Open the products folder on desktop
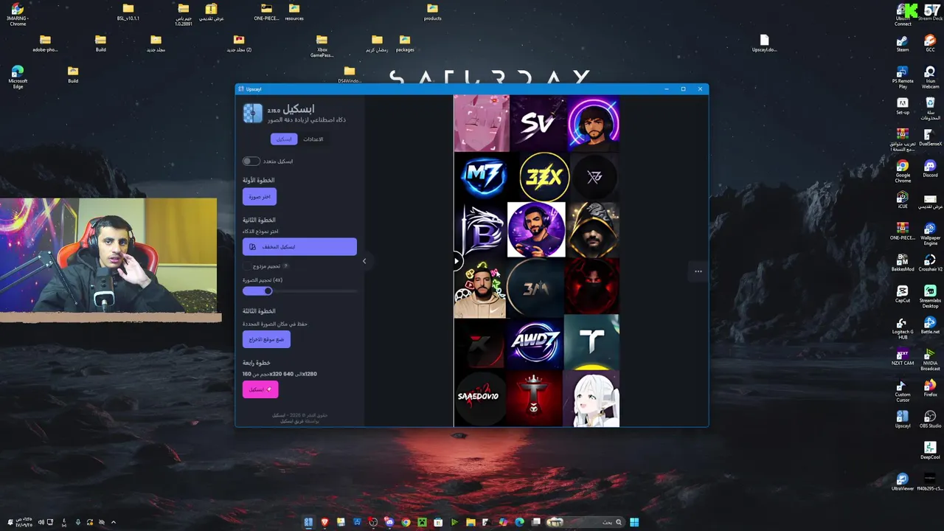Screen dimensions: 944x531 (432, 12)
